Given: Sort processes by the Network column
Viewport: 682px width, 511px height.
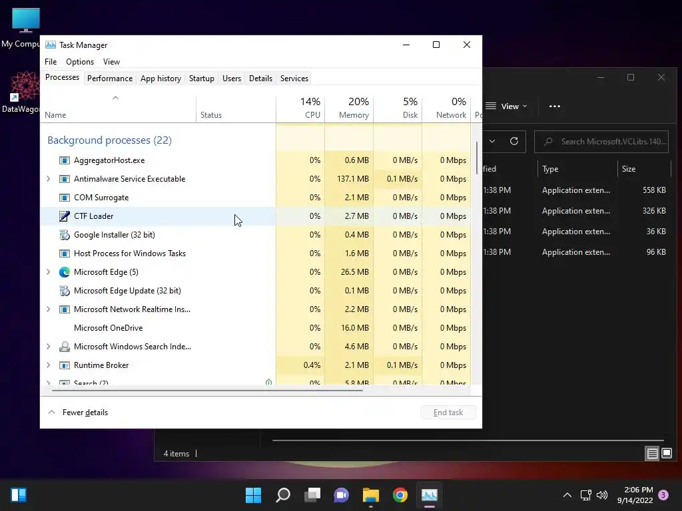Looking at the screenshot, I should point(446,108).
